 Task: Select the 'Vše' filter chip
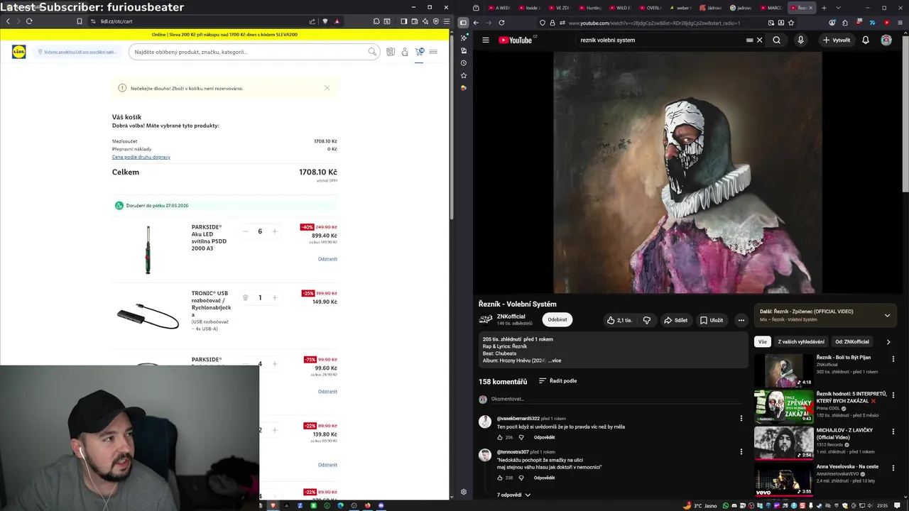coord(763,341)
